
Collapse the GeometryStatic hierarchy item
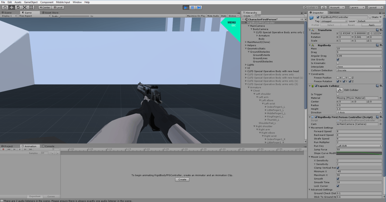[246, 49]
